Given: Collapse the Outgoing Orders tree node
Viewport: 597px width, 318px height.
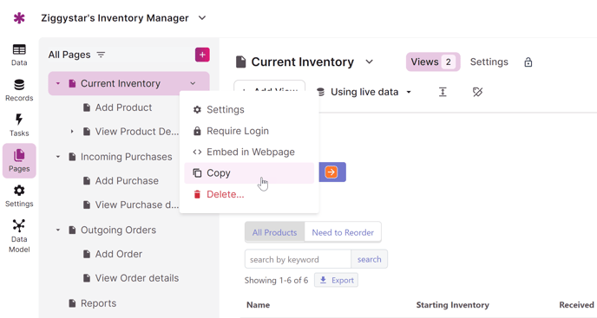Looking at the screenshot, I should [x=58, y=230].
